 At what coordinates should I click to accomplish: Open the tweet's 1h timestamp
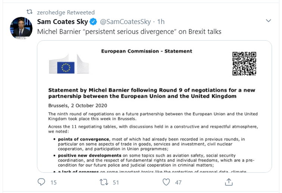click(161, 21)
